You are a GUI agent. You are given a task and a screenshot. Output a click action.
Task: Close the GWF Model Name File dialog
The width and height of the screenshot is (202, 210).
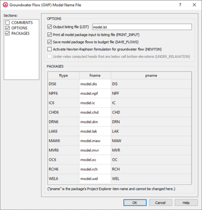click(x=194, y=5)
